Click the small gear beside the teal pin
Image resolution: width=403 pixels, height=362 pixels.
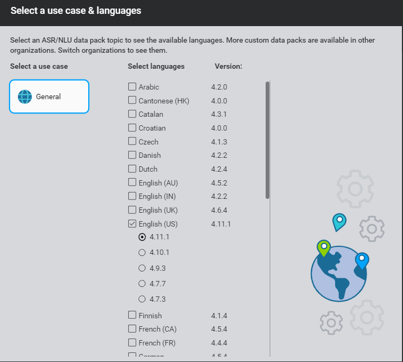[372, 229]
